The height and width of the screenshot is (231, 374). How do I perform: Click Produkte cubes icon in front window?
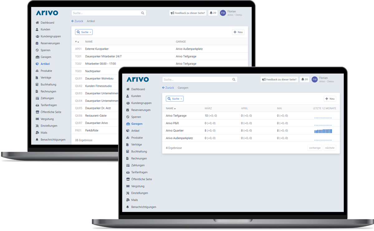click(128, 138)
